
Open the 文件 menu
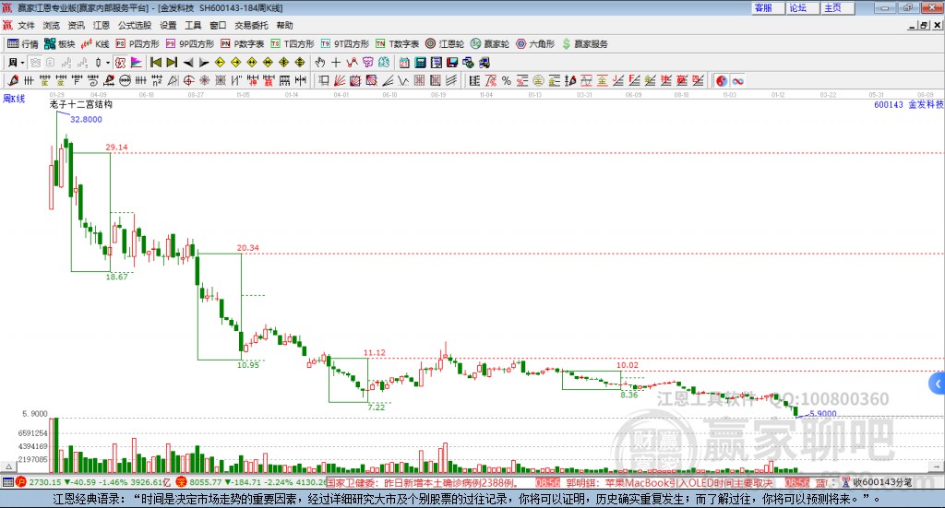[26, 25]
